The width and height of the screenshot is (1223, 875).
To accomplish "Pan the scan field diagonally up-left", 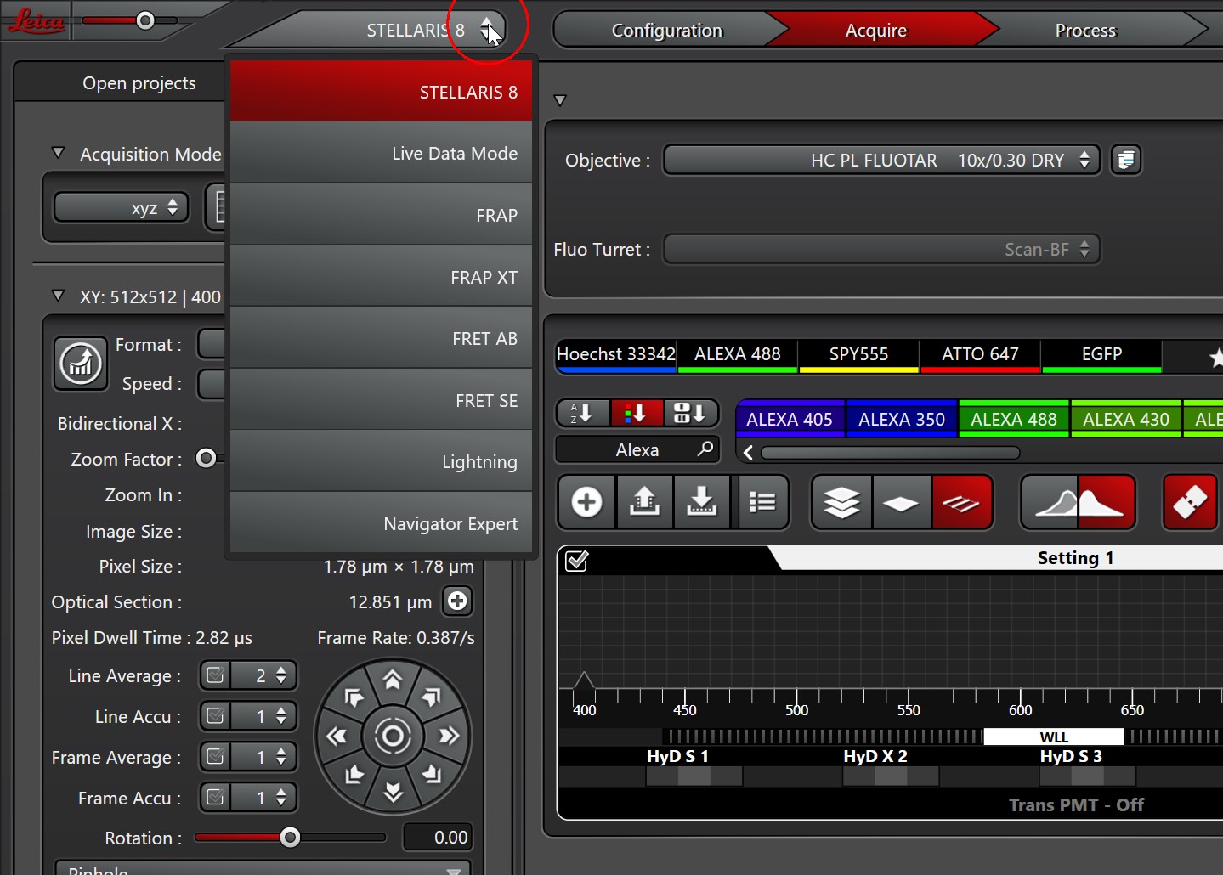I will pyautogui.click(x=354, y=697).
